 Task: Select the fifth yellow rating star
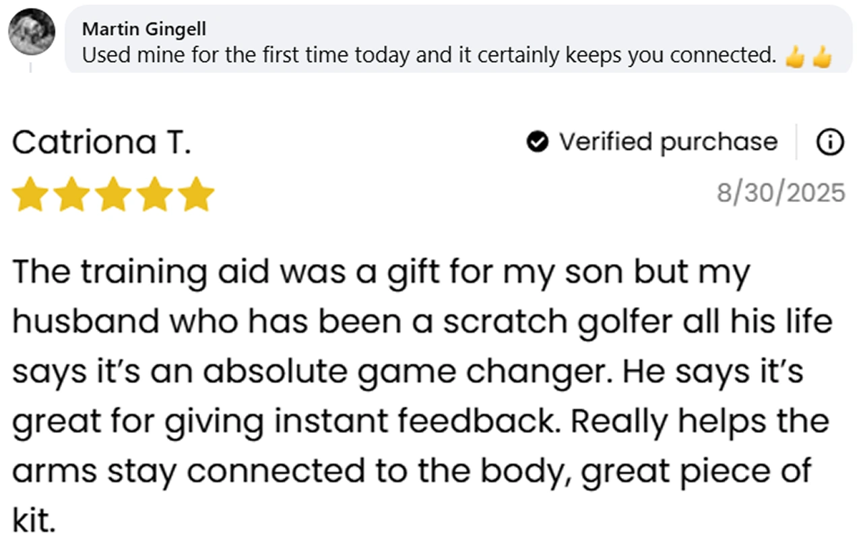[x=197, y=195]
